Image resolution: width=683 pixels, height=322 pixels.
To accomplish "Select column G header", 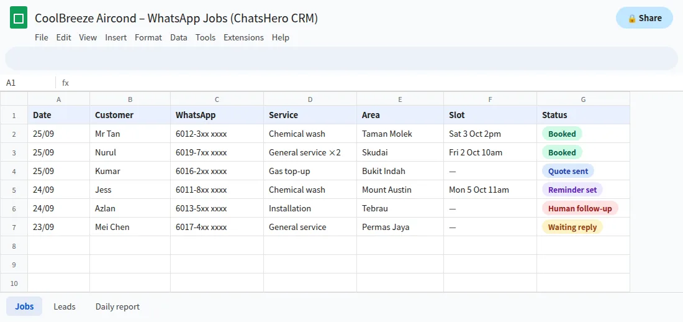I will point(583,99).
